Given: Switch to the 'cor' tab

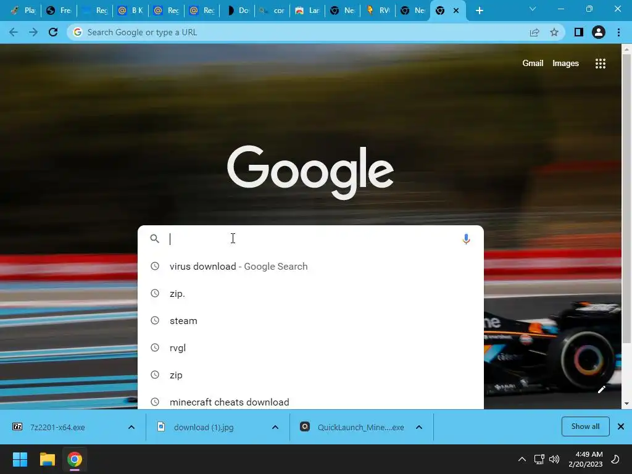Looking at the screenshot, I should tap(272, 10).
